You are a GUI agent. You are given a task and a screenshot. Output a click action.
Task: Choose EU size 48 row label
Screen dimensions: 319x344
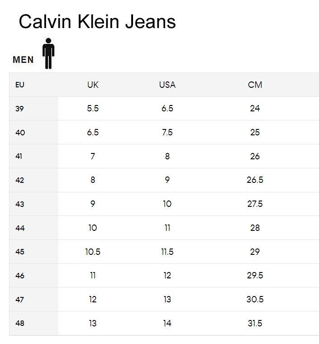point(20,324)
